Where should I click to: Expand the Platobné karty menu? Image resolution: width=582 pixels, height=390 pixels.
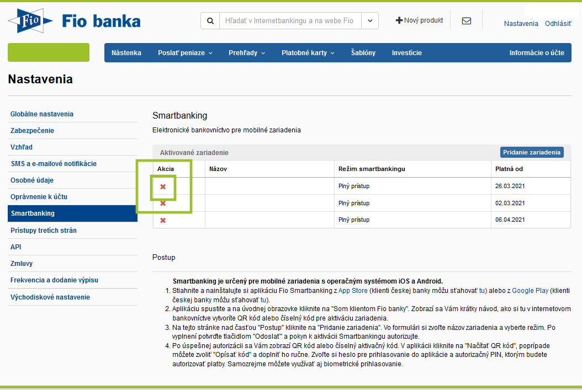308,52
